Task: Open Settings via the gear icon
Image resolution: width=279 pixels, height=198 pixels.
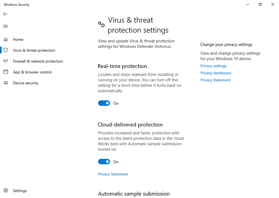Action: [5, 190]
